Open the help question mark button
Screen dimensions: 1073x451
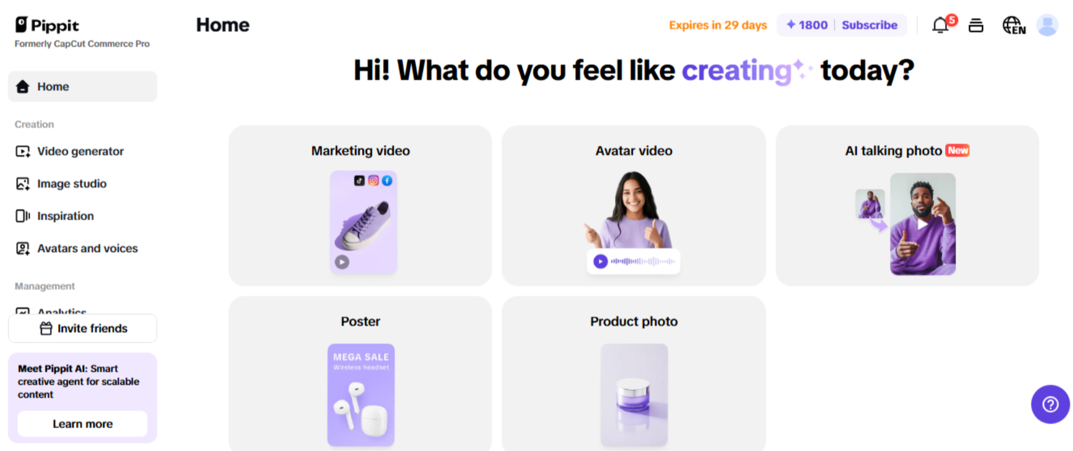click(1050, 404)
